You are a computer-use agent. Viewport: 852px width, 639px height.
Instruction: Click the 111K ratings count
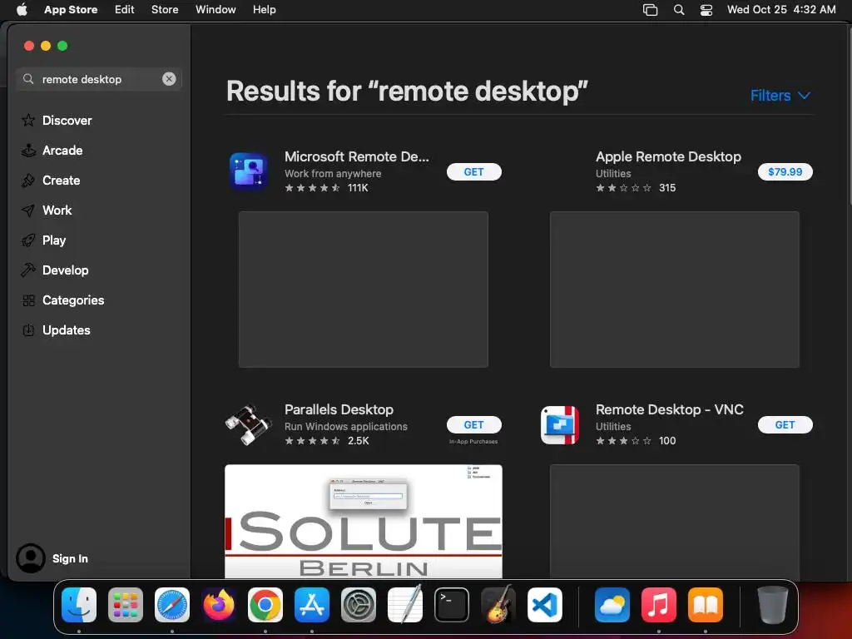pos(358,188)
